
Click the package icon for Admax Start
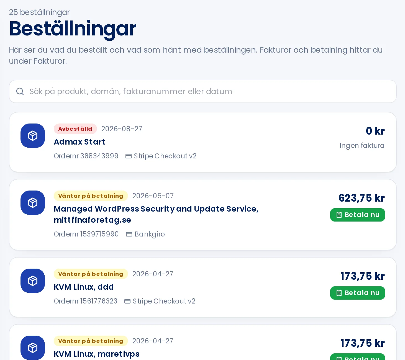33,136
